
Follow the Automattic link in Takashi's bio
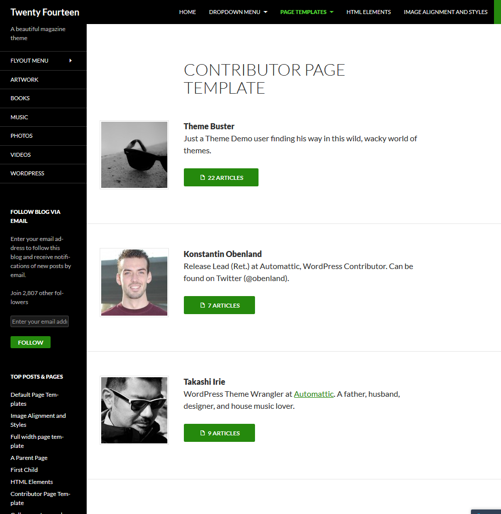pyautogui.click(x=314, y=394)
